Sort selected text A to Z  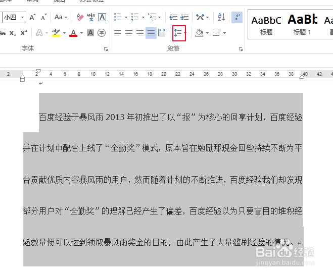click(x=221, y=17)
